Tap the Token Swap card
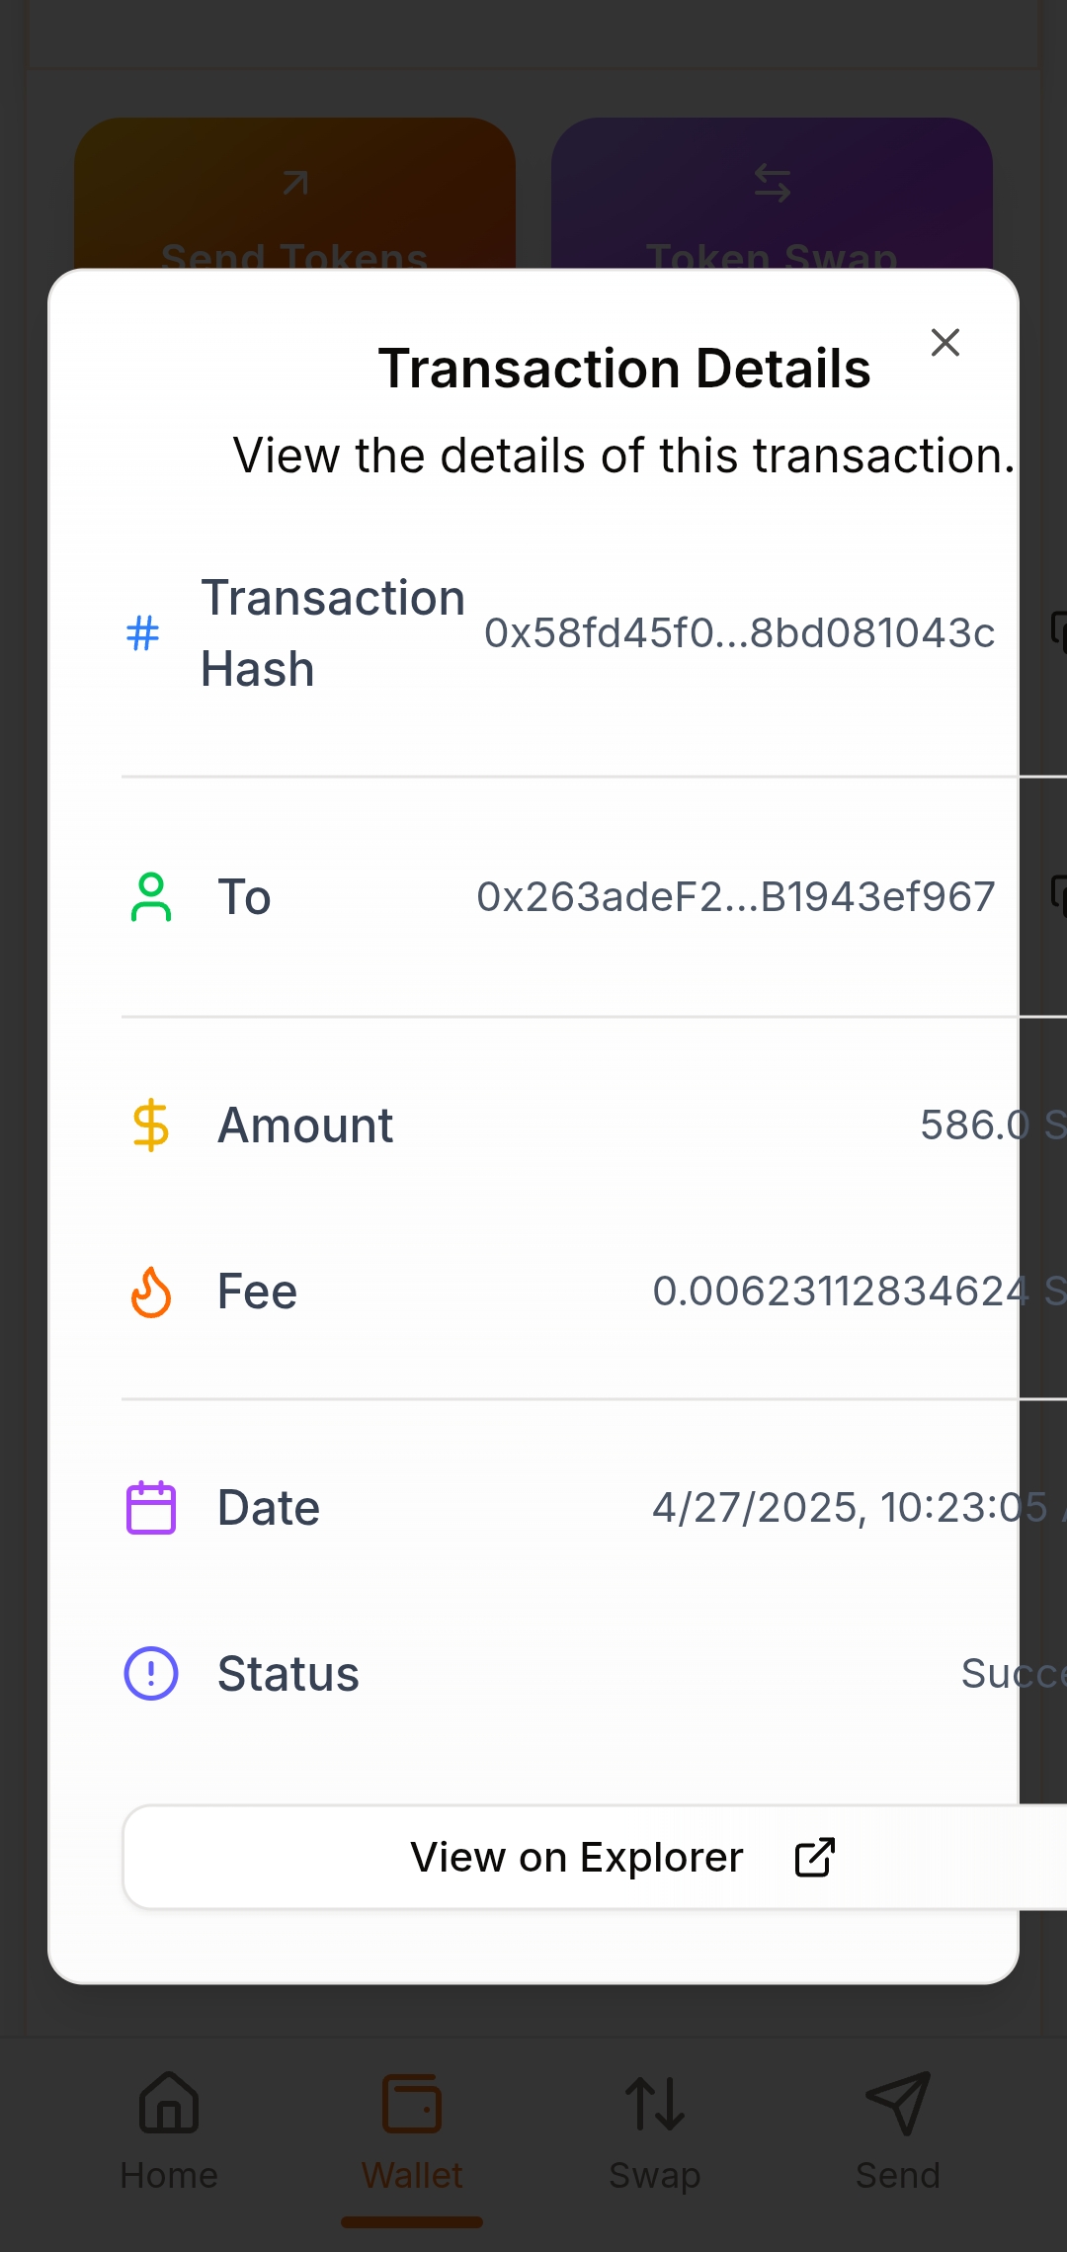This screenshot has height=2252, width=1067. coord(772,198)
